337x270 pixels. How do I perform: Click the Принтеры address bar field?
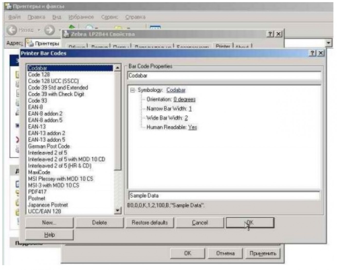coord(43,43)
